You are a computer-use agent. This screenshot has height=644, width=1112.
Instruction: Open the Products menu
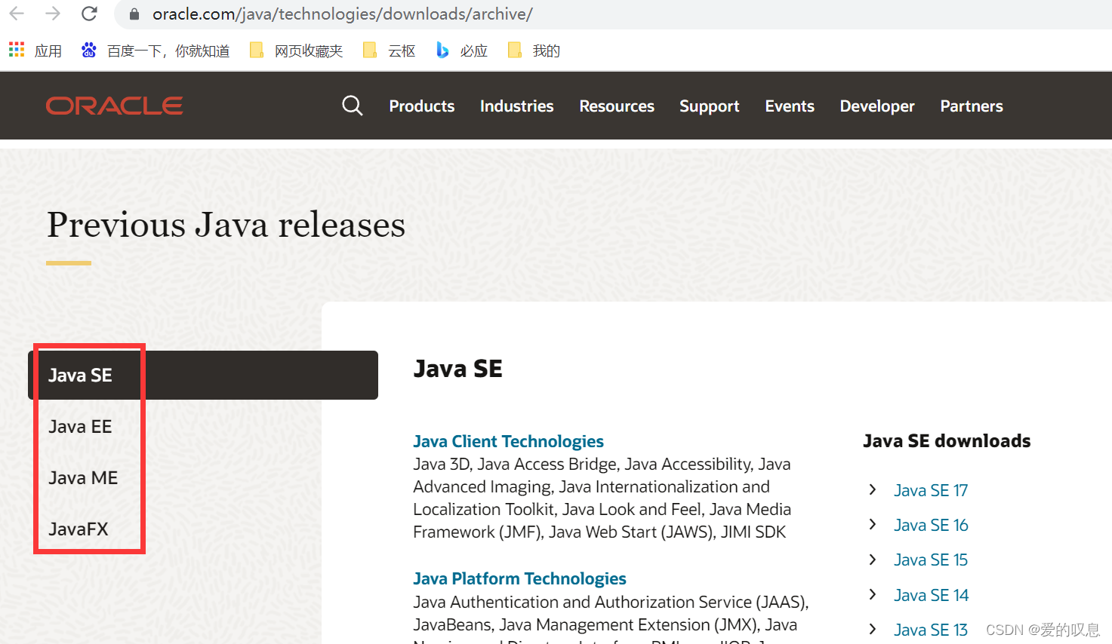pyautogui.click(x=422, y=106)
